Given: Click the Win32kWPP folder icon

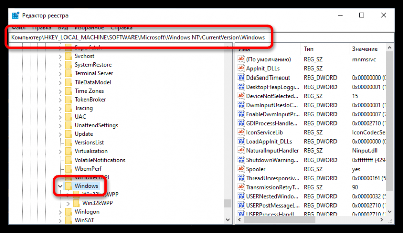Looking at the screenshot, I should tap(76, 203).
